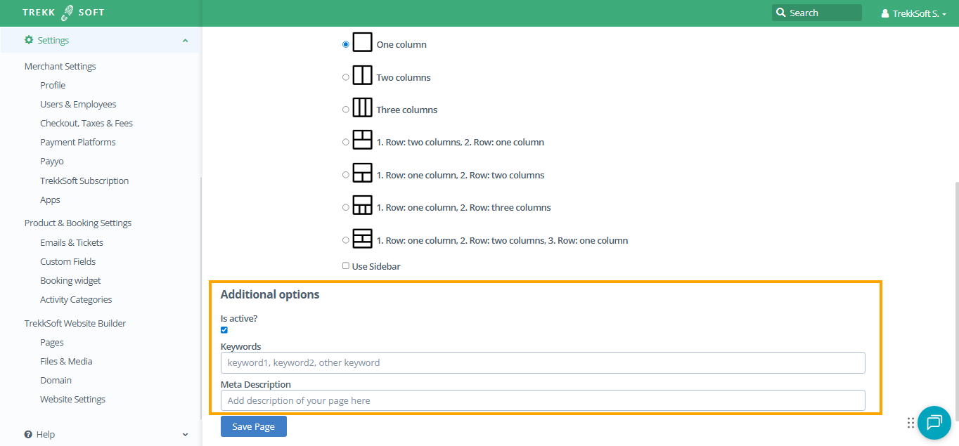Click into the Meta Description field

coord(542,400)
